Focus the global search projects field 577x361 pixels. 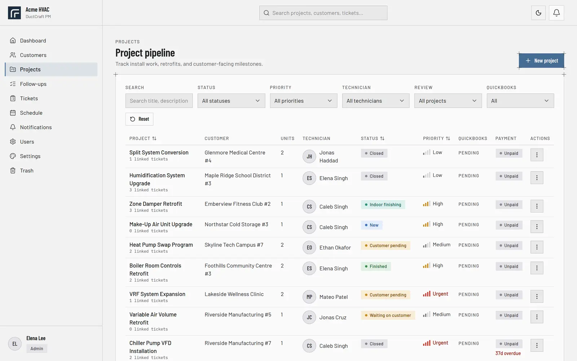323,13
